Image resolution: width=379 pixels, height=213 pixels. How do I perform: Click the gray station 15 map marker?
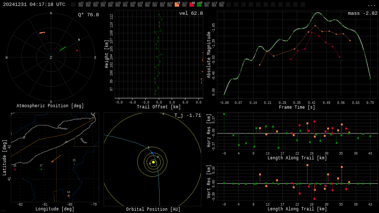click(74, 164)
